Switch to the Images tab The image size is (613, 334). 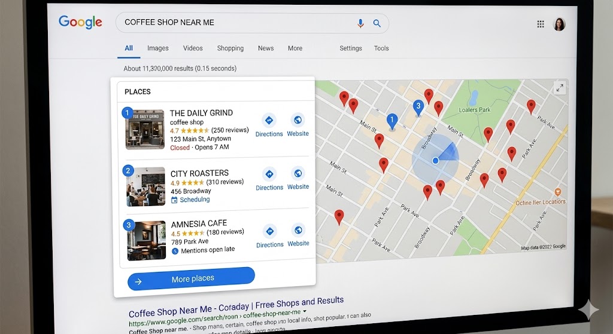tap(158, 48)
